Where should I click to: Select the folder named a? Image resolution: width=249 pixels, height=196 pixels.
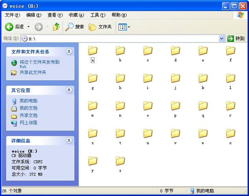pyautogui.click(x=93, y=51)
